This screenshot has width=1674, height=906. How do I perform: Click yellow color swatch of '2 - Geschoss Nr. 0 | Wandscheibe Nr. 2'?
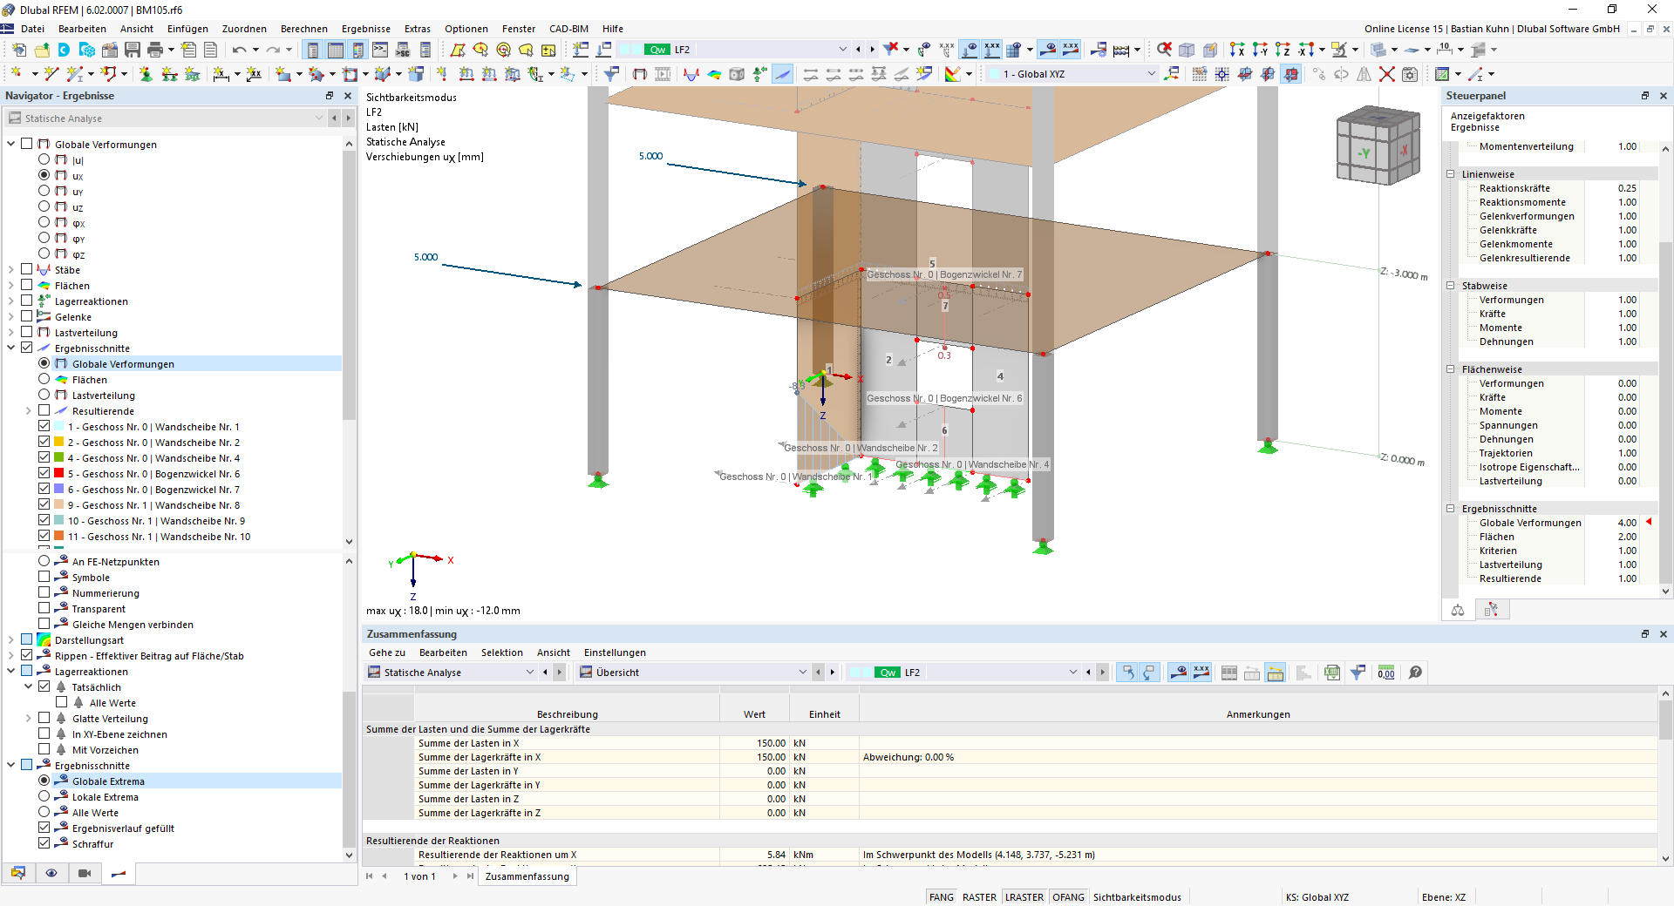[x=59, y=442]
